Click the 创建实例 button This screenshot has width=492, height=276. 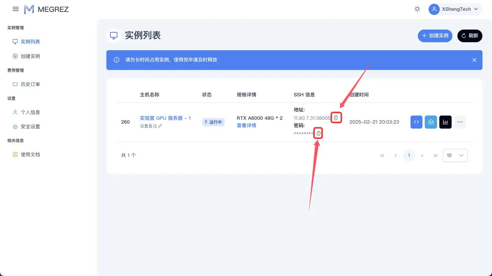435,36
